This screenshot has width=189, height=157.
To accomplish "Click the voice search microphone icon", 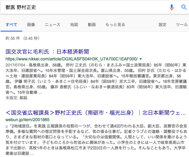I will pyautogui.click(x=171, y=7).
